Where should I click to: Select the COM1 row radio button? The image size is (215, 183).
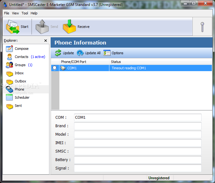(x=55, y=68)
